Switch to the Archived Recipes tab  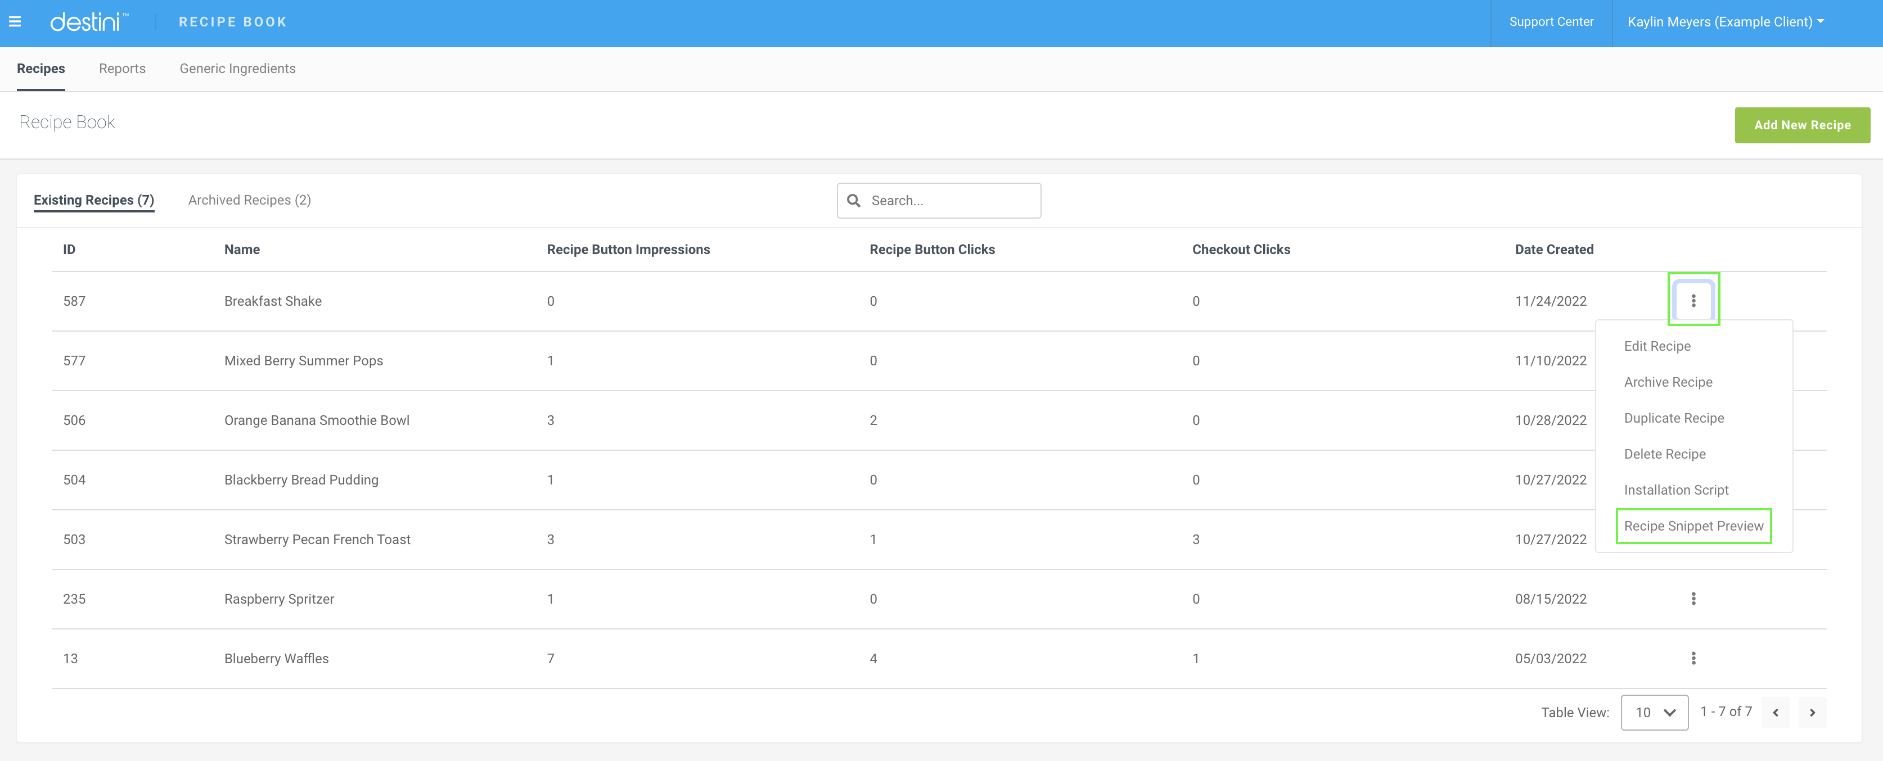click(x=249, y=200)
